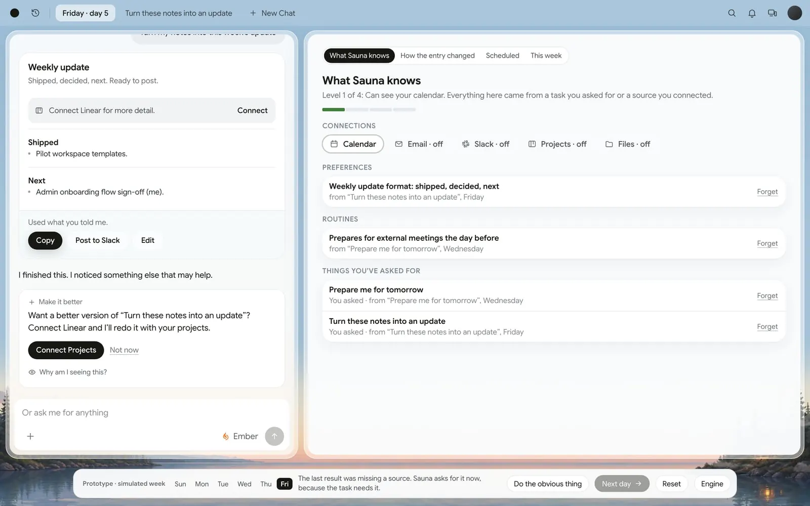Forget Turn these notes into an update entry

[767, 327]
